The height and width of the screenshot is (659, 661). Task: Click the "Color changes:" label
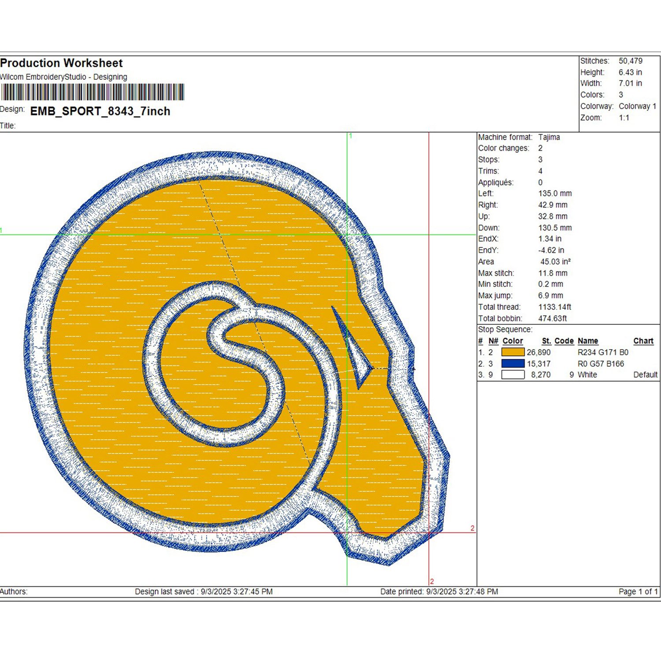click(504, 148)
